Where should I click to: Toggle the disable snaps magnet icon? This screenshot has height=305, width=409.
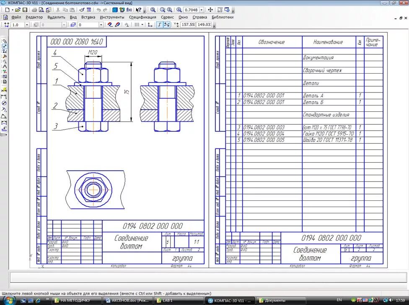click(117, 25)
